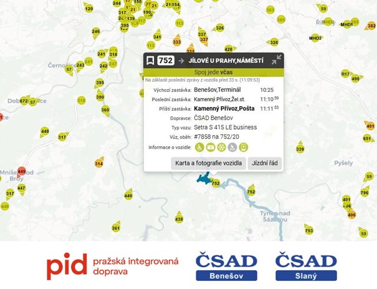Select orange bus marker 314
Screen dimensions: 377x289
pos(99,164)
